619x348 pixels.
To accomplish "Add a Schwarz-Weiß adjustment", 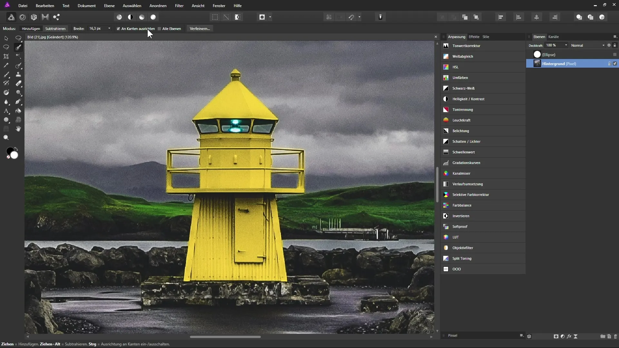I will 483,88.
